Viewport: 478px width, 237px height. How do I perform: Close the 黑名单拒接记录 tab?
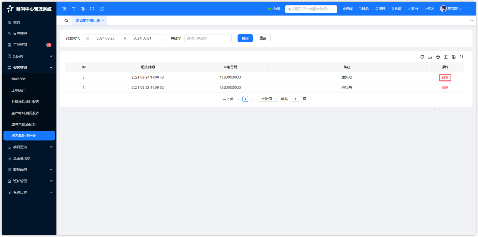pos(103,21)
